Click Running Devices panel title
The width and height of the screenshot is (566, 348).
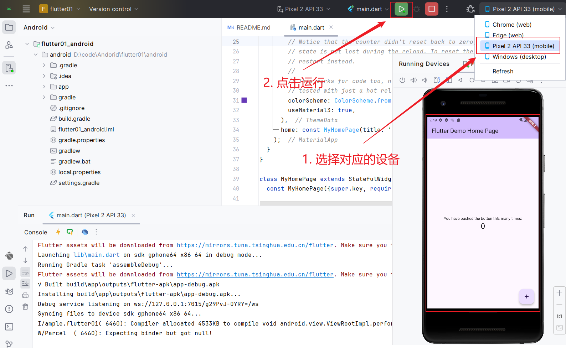click(x=424, y=64)
